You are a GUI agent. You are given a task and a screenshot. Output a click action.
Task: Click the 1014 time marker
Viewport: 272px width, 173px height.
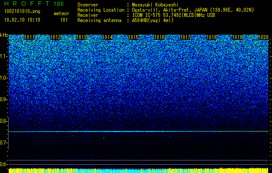pyautogui.click(x=108, y=37)
